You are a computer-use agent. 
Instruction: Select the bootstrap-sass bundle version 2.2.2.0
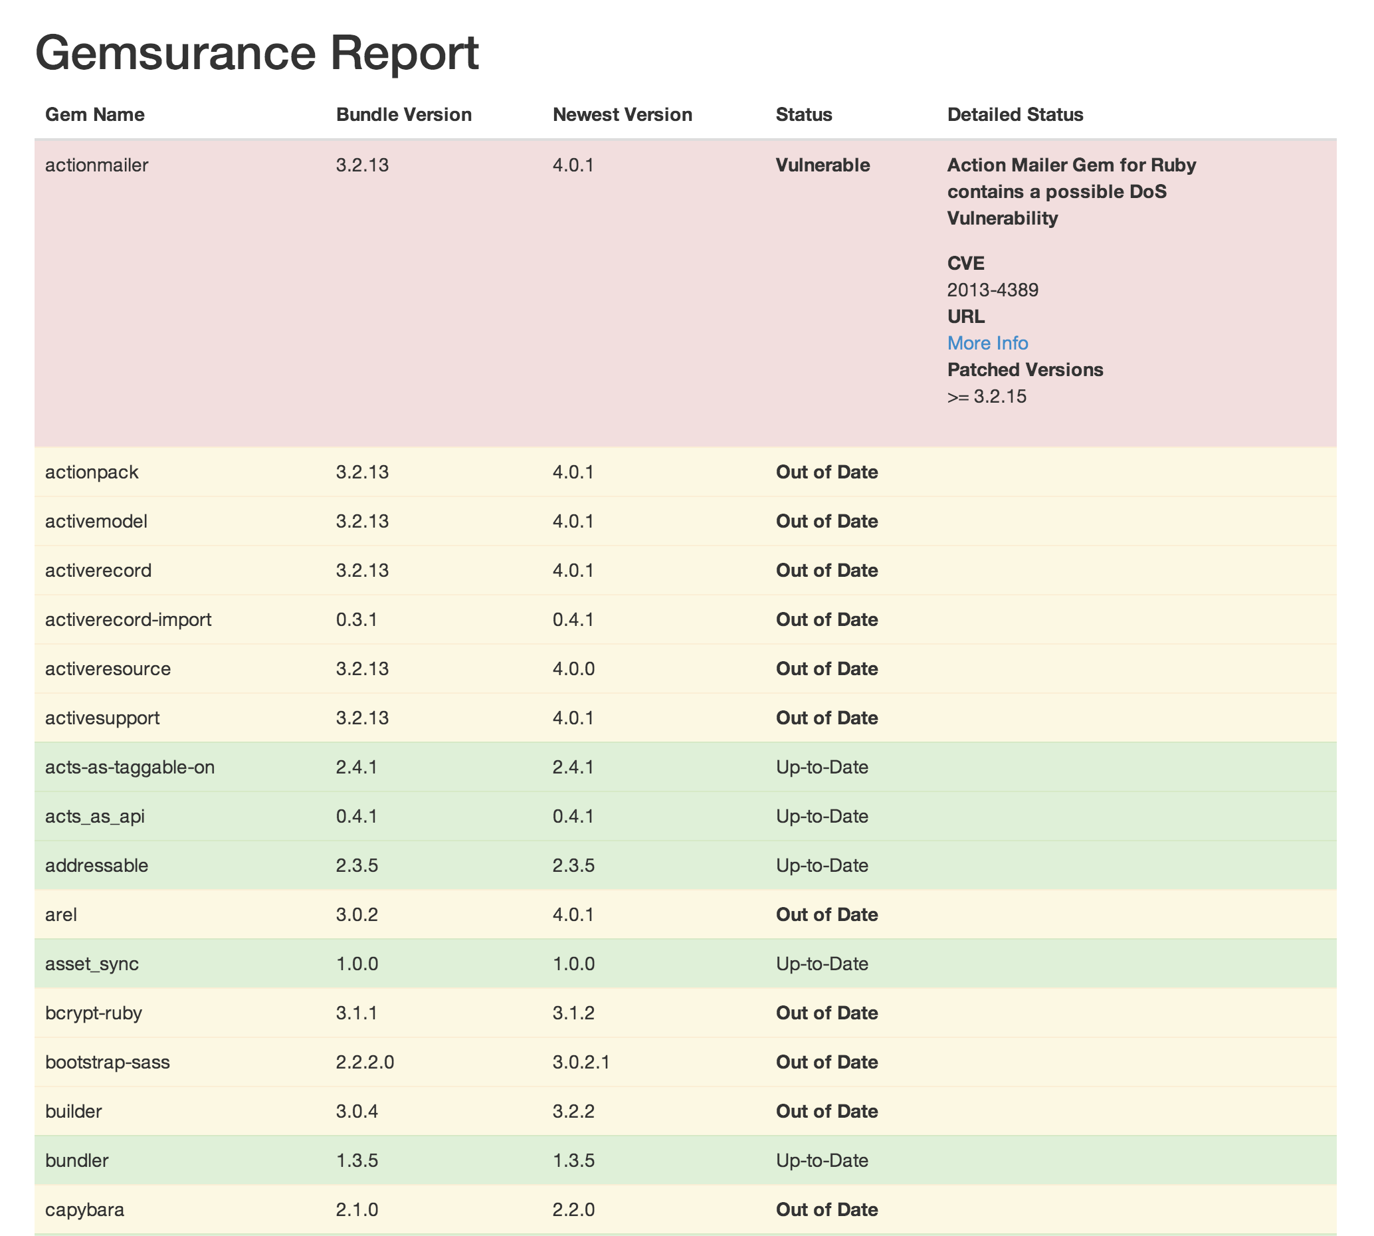click(365, 1062)
